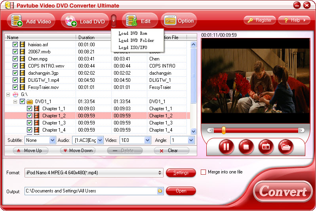This screenshot has height=211, width=316.
Task: Click the film icon beside Chapter 1_1
Action: pos(37,109)
